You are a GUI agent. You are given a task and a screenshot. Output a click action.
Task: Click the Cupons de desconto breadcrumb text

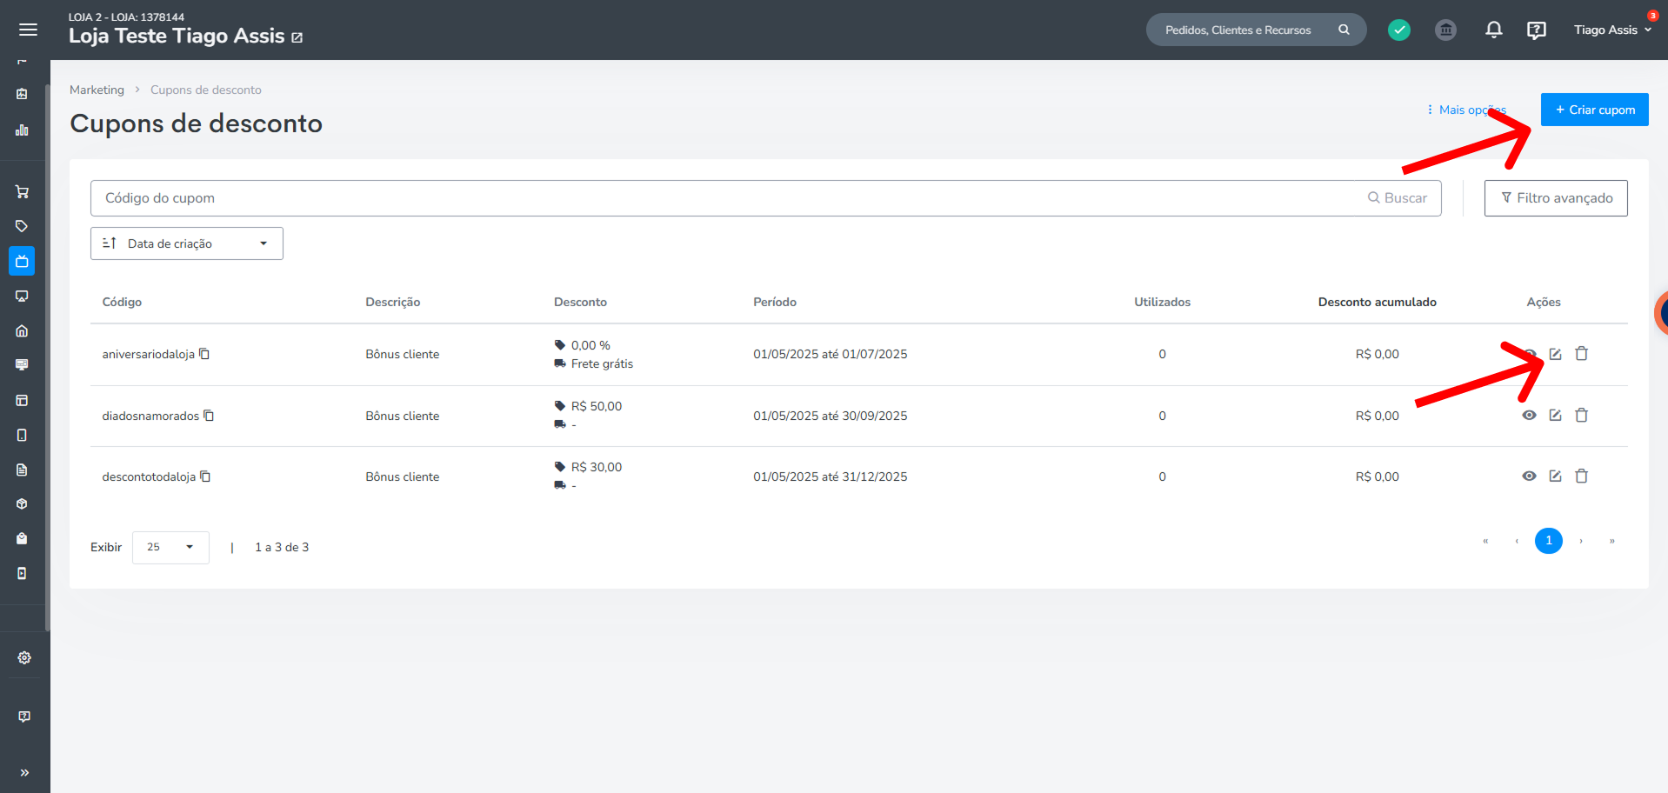(x=206, y=90)
